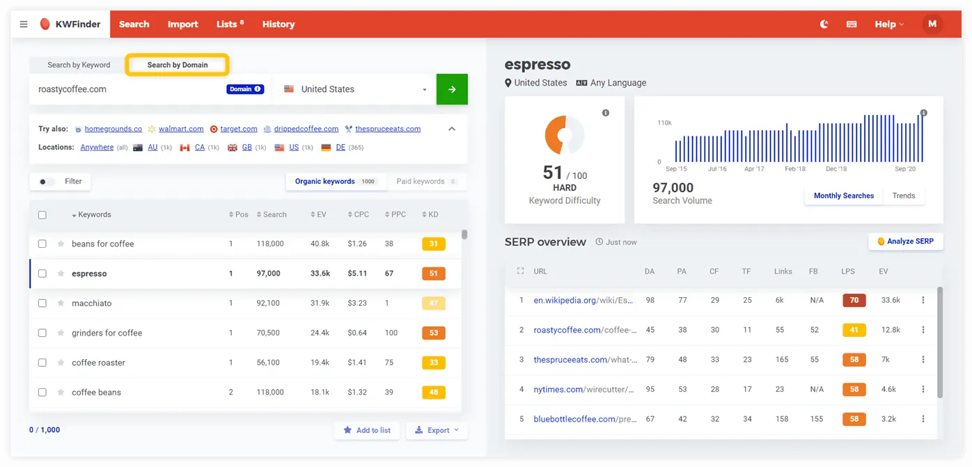Click the green search arrow button
972x467 pixels.
452,89
